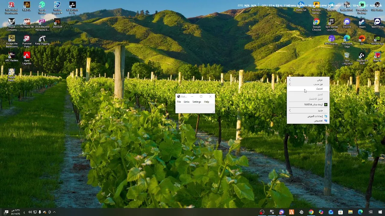Select the Steam desktop shortcut
Viewport: 385px width, 216px height.
click(362, 24)
